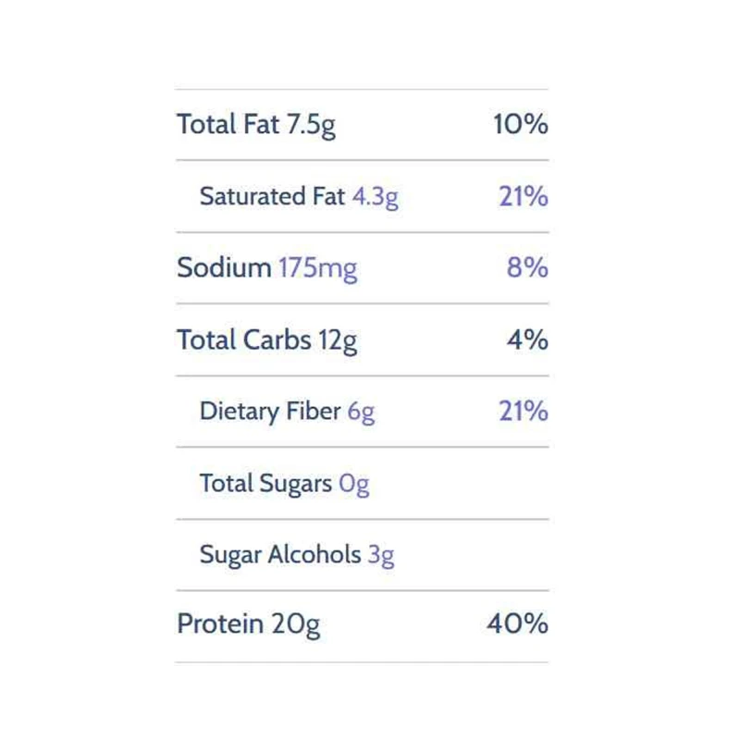Click the Total Sugars label
This screenshot has width=740, height=740.
coord(265,483)
